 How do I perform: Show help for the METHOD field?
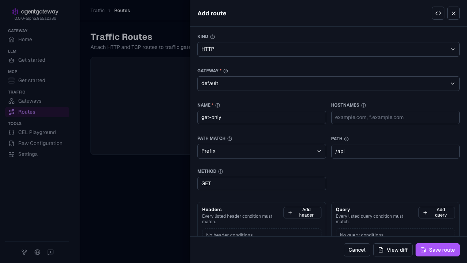[220, 171]
